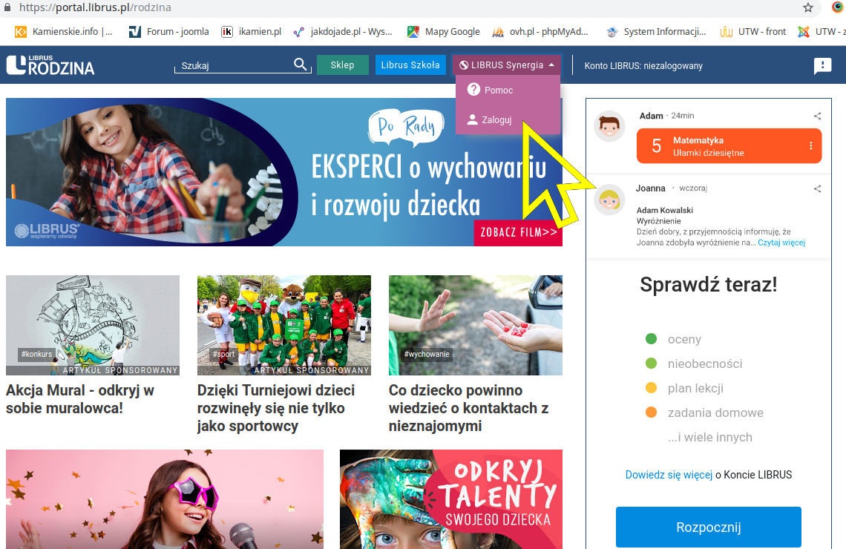Click the search magnifier icon
This screenshot has width=846, height=549.
(x=301, y=65)
